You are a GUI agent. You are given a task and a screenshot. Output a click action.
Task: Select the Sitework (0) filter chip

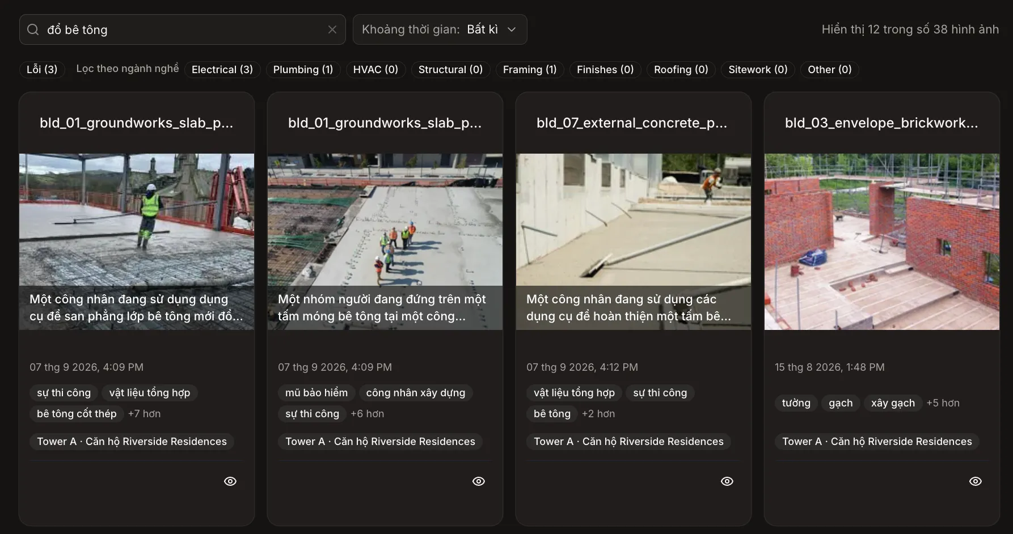758,69
